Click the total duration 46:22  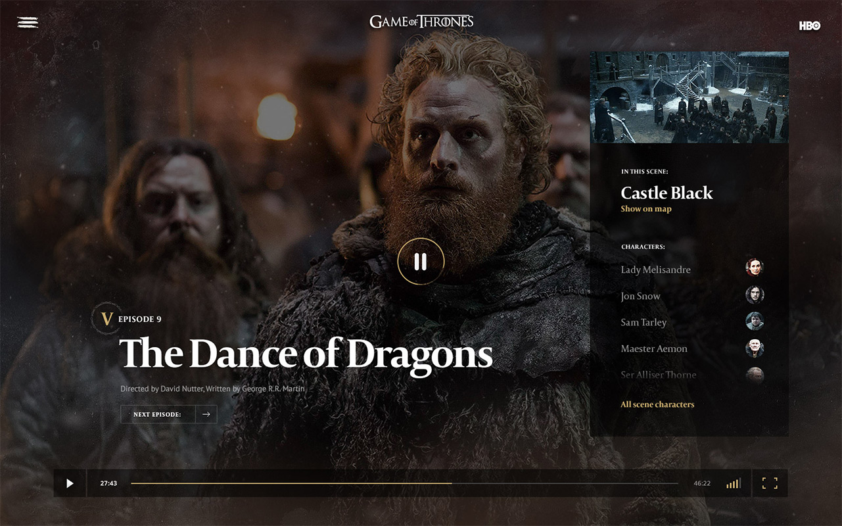(702, 483)
